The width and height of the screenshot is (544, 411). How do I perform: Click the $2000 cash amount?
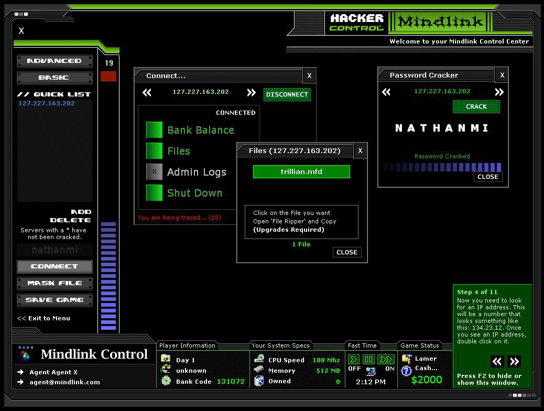click(x=427, y=380)
